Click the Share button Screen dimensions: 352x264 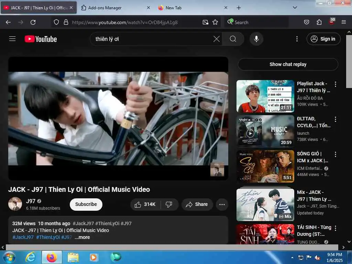[197, 204]
